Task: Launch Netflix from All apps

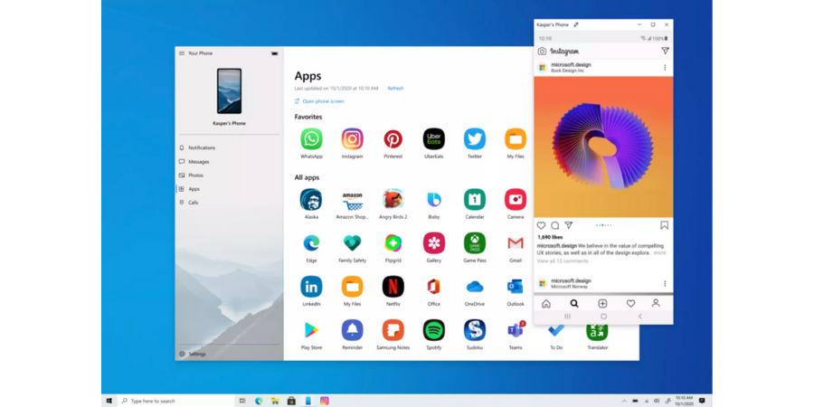Action: click(393, 287)
